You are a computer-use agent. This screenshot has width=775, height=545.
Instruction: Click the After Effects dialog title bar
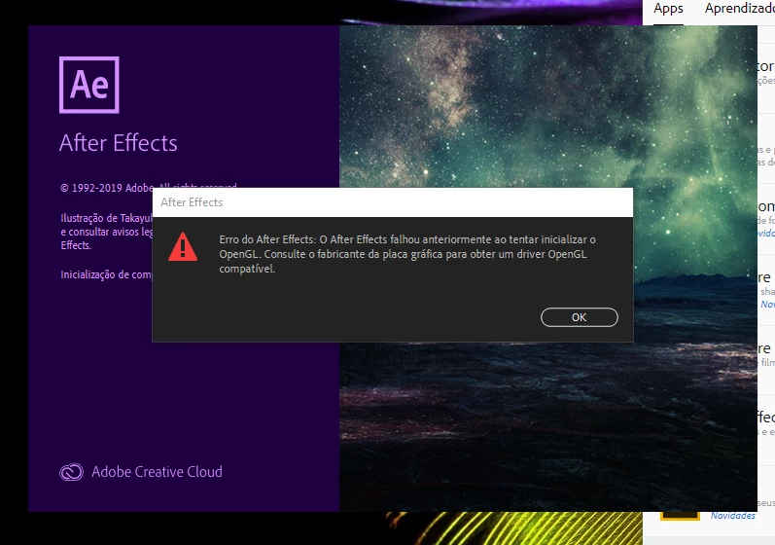tap(393, 202)
